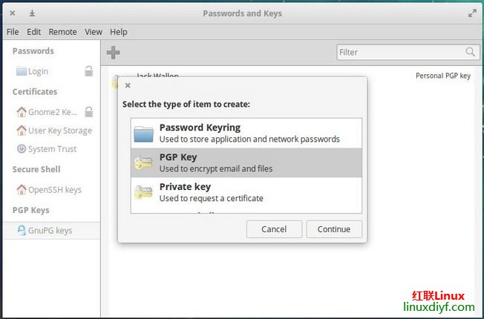Select GnuPG keys in sidebar
484x319 pixels.
click(x=50, y=231)
